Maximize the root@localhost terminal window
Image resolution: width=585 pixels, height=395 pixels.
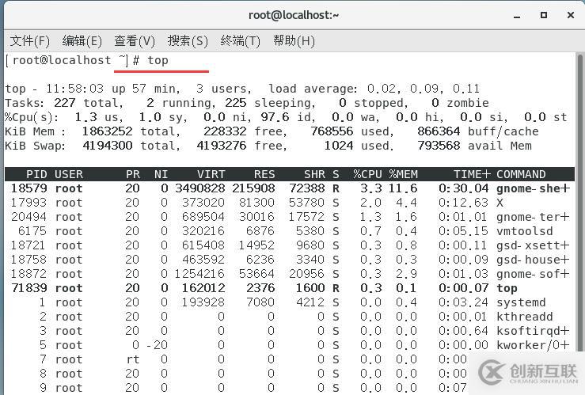544,15
